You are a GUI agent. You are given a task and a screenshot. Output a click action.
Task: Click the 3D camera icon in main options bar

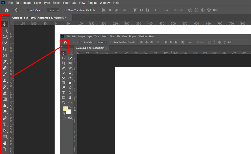pos(215,10)
